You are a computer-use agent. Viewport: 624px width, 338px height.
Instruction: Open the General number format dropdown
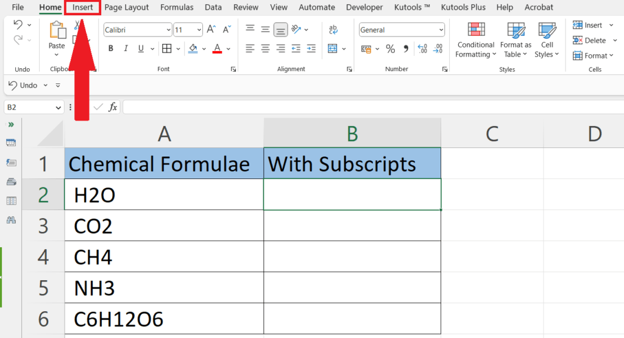(441, 30)
